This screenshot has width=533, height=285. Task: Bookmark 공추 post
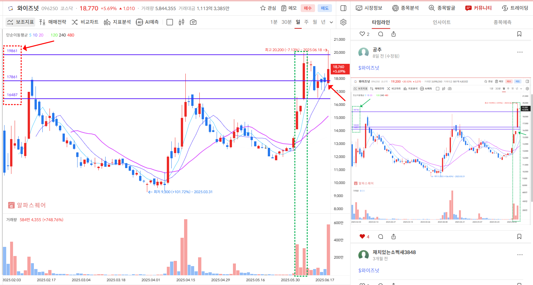tap(519, 236)
